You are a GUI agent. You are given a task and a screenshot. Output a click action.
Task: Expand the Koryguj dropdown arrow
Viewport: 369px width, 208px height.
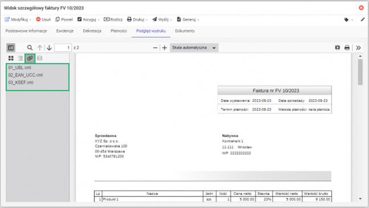(x=99, y=20)
